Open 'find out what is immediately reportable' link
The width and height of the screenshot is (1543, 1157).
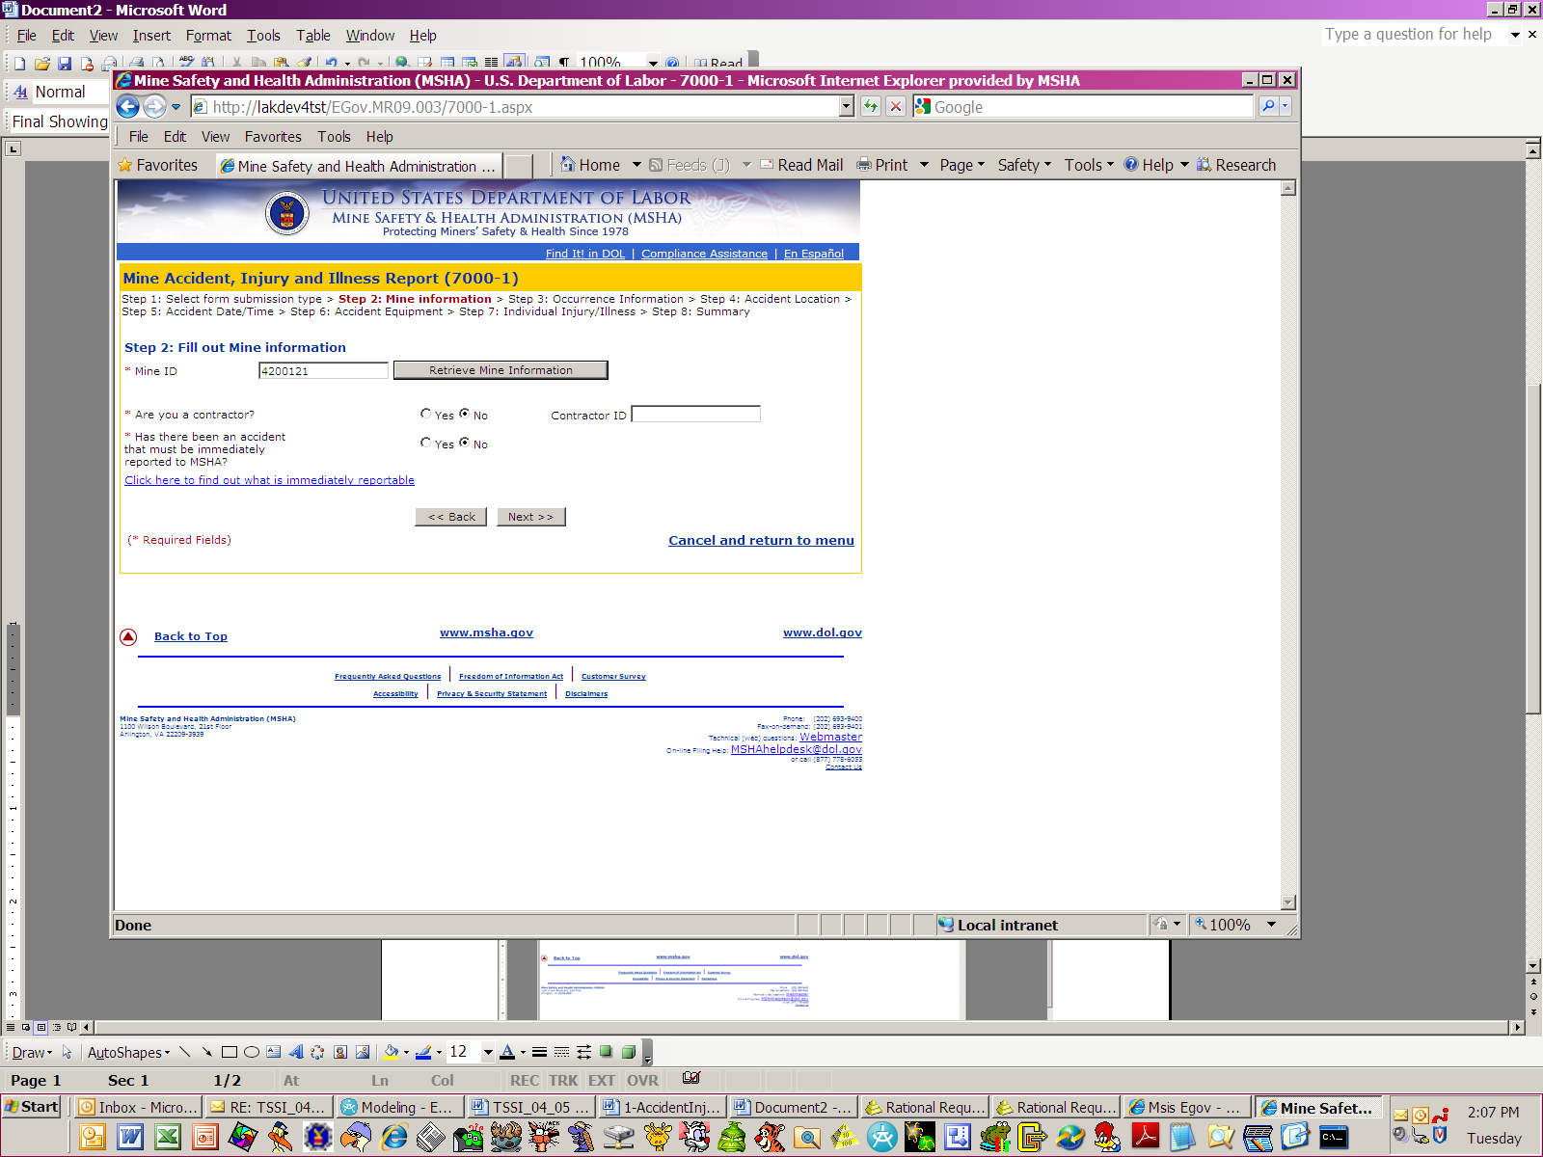[269, 480]
